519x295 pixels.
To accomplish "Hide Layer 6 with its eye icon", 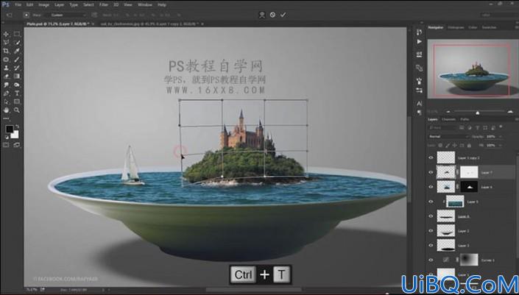I will click(431, 187).
